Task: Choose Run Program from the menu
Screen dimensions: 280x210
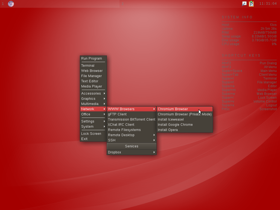Action: point(93,59)
